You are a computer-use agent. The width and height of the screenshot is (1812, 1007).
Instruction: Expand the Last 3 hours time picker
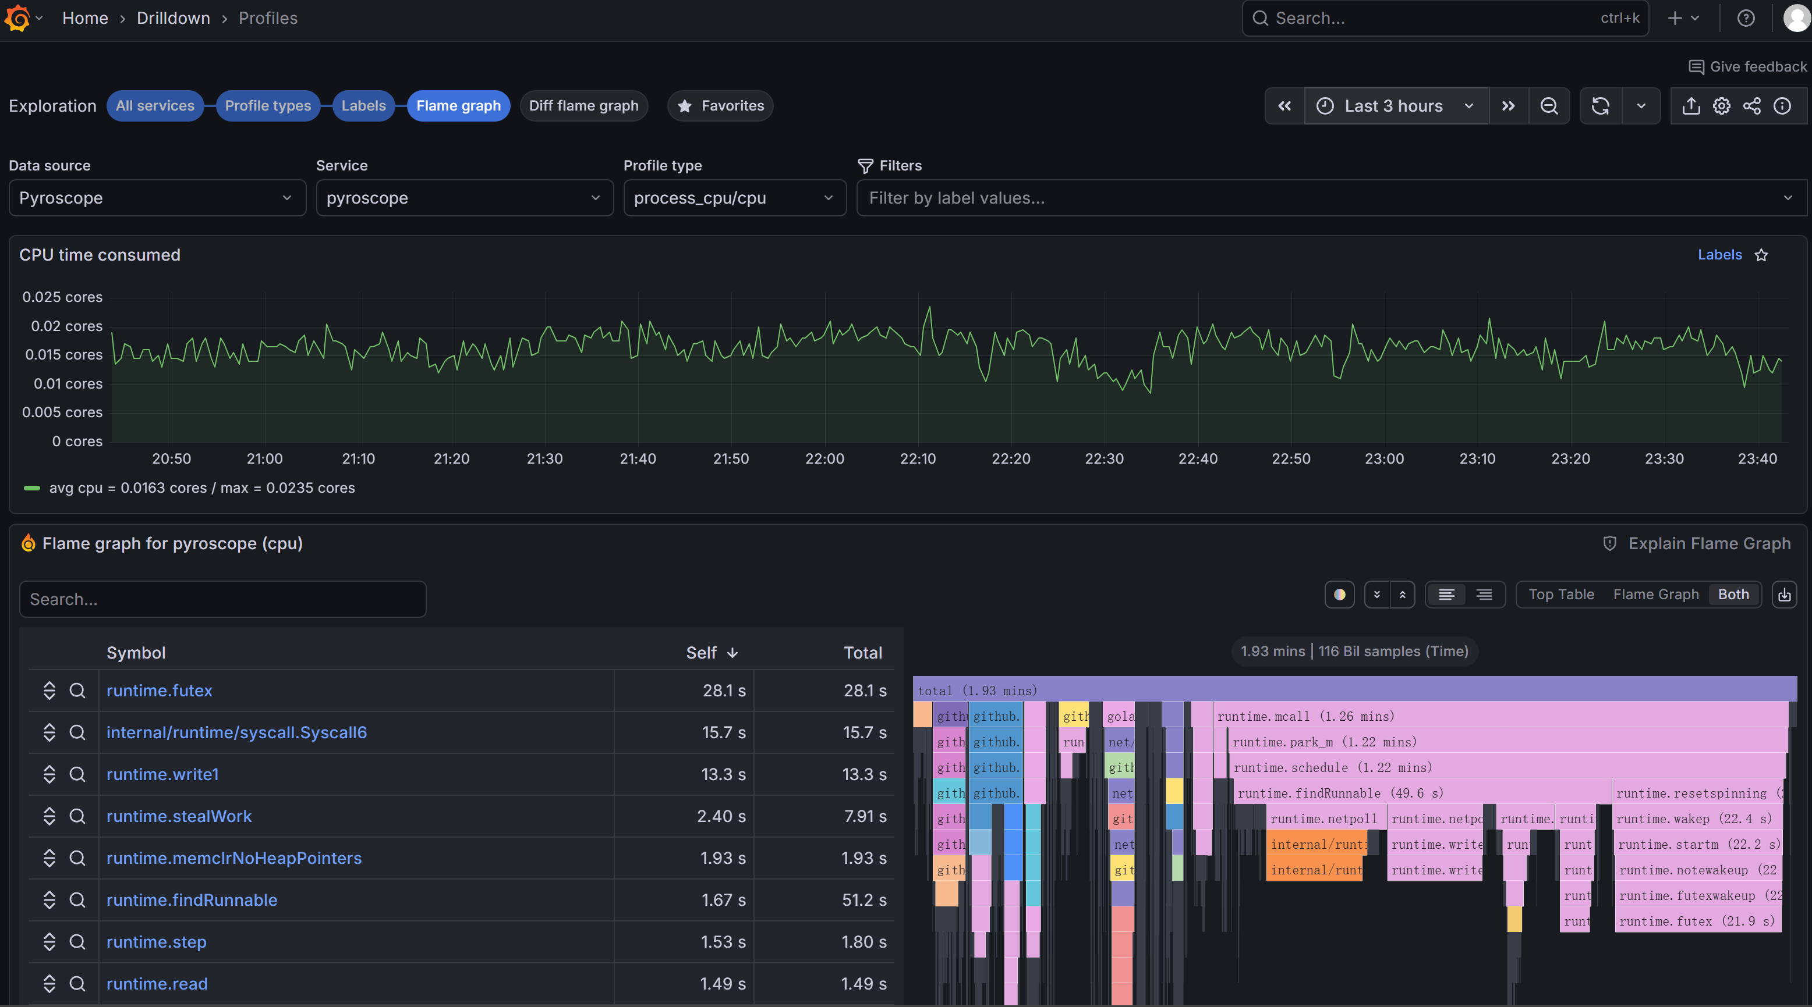tap(1396, 106)
